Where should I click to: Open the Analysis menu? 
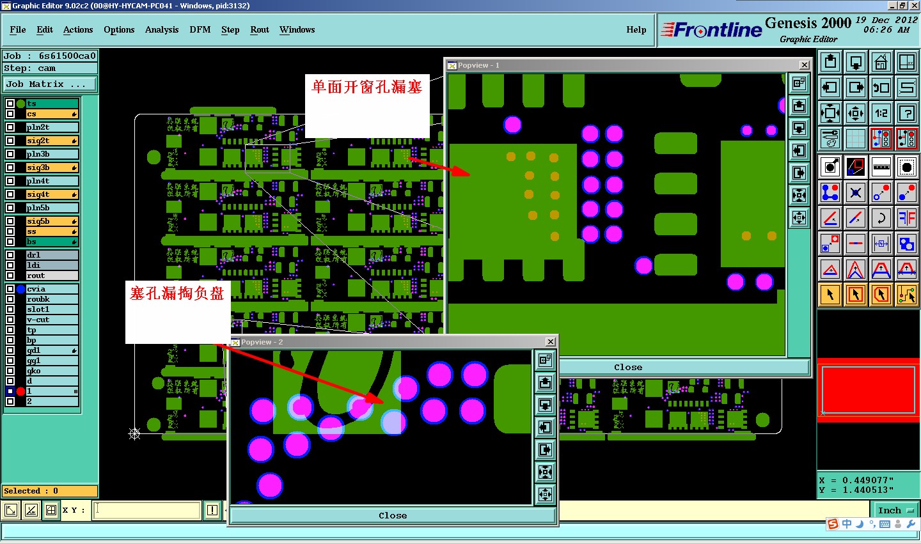pos(162,29)
